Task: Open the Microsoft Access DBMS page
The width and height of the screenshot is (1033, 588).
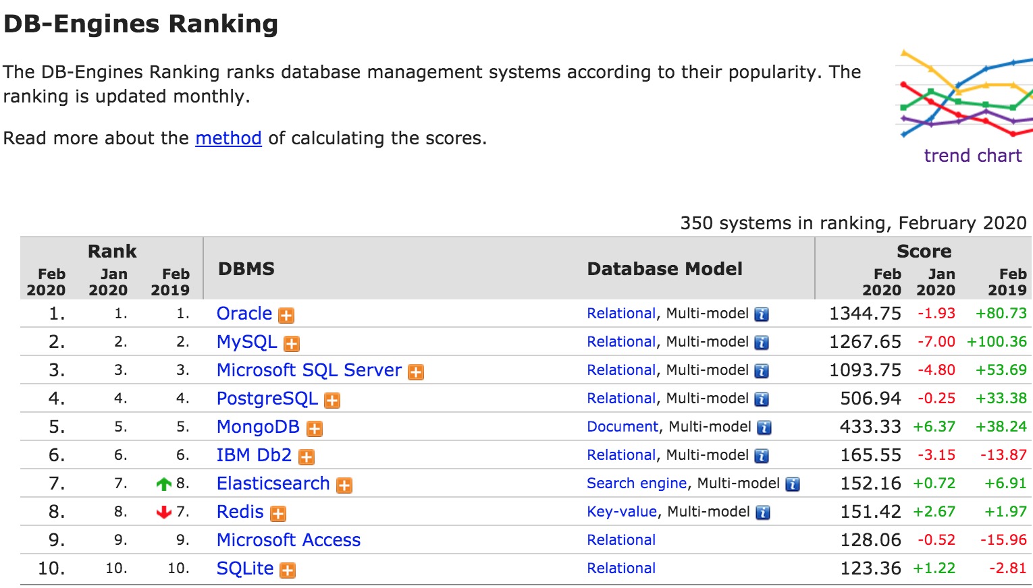Action: [x=288, y=540]
